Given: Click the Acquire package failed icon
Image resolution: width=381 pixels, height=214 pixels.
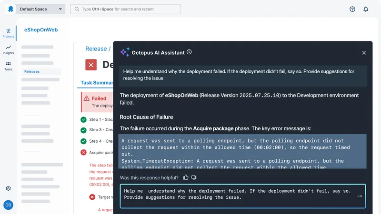Looking at the screenshot, I should [83, 152].
